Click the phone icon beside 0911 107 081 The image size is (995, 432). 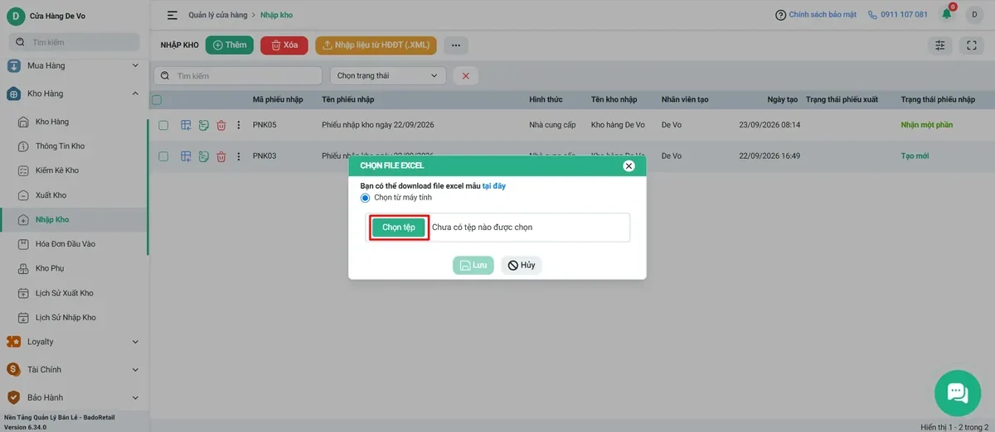click(x=872, y=15)
